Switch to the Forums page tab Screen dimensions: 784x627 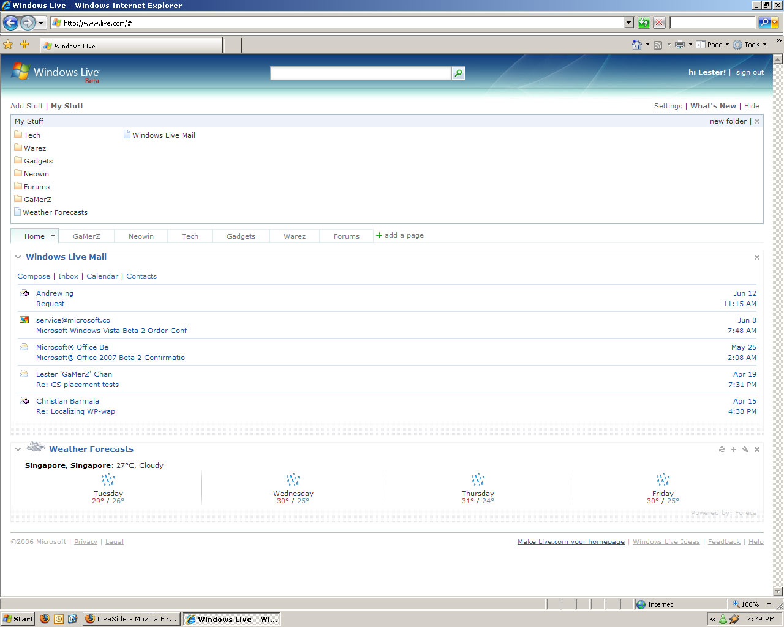[347, 236]
